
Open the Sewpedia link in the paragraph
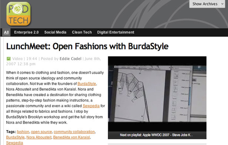tap(91, 106)
